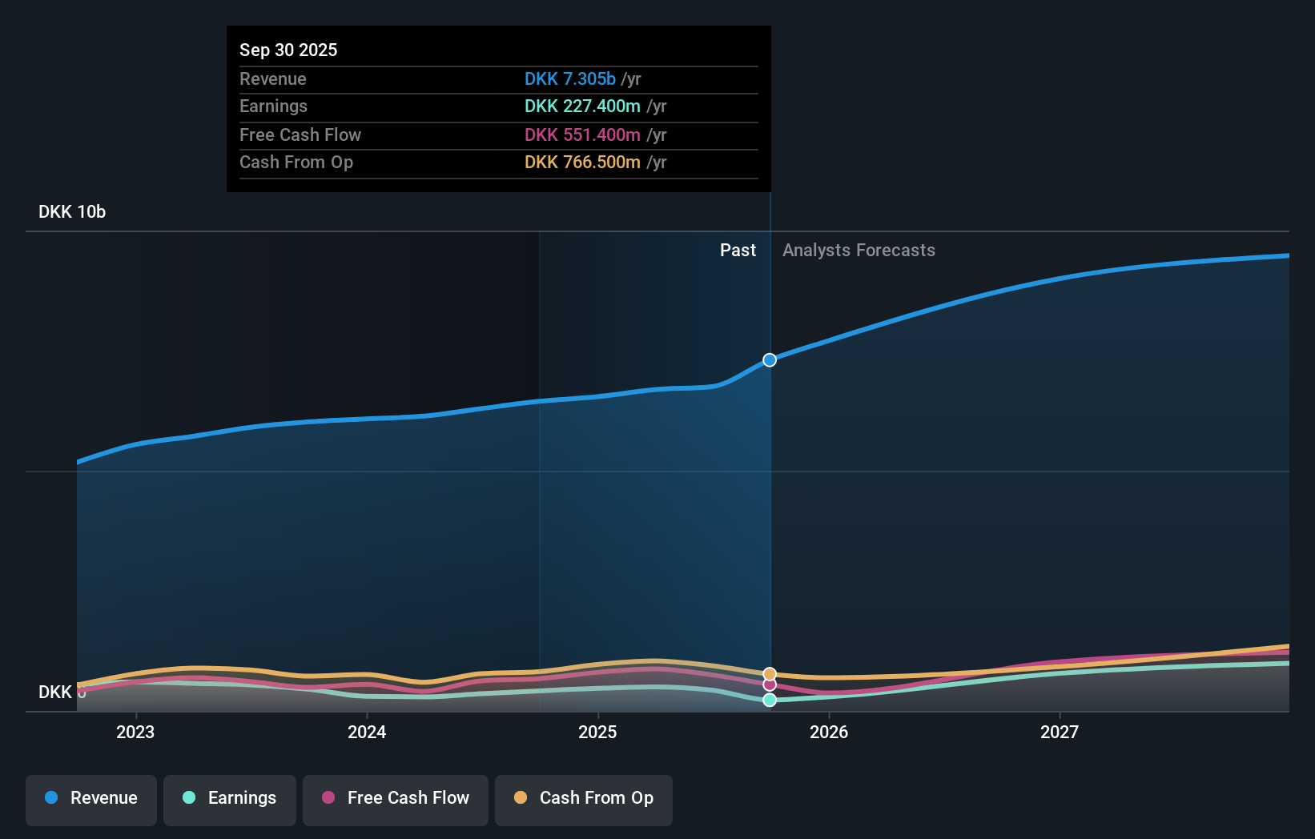Select the blue Revenue legend dot icon

point(50,798)
